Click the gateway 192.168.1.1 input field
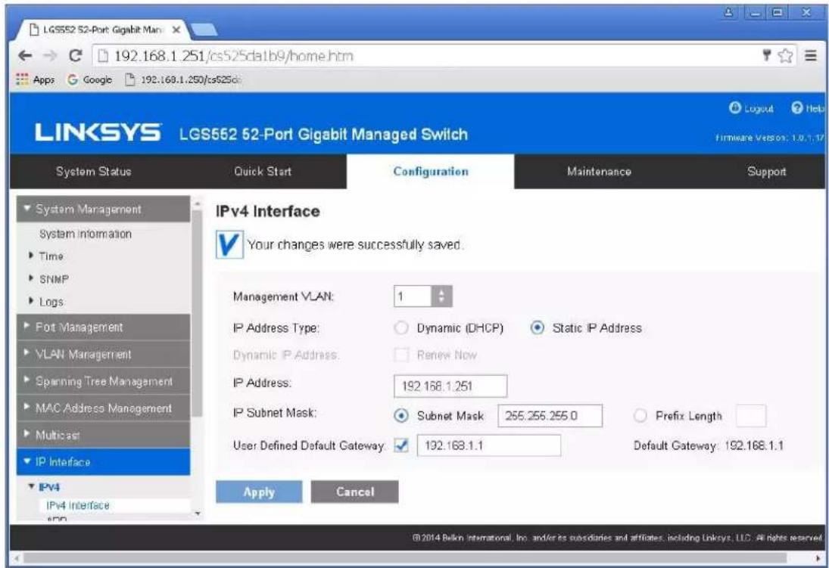 (x=489, y=445)
